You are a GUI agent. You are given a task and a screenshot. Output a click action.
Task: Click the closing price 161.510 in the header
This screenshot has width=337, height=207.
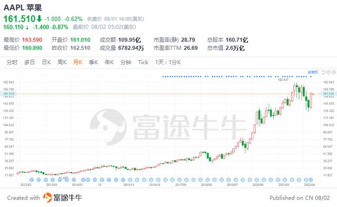19,19
